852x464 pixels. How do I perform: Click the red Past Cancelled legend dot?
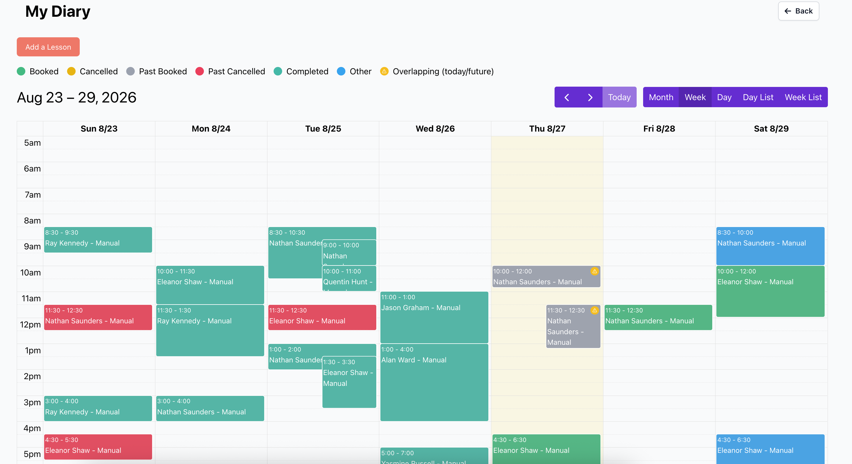click(199, 71)
